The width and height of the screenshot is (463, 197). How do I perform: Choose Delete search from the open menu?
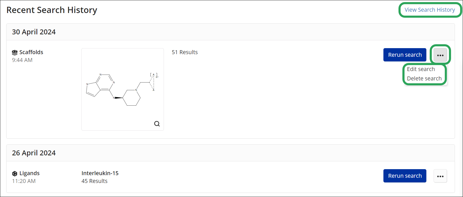(x=424, y=79)
